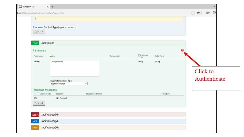Click the orange PUT method badge

[x=35, y=128]
